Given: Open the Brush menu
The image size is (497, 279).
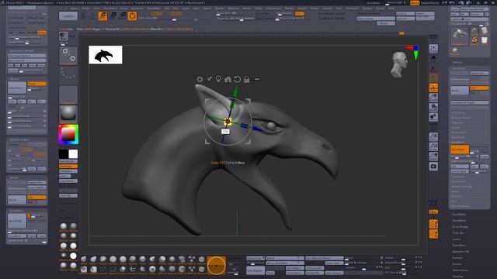Looking at the screenshot, I should pos(85,9).
